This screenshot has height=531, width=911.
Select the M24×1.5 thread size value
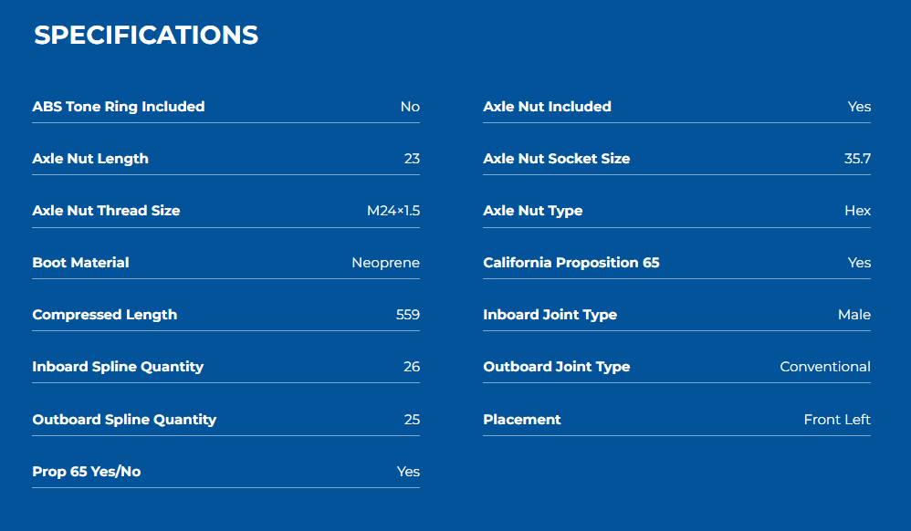[393, 211]
